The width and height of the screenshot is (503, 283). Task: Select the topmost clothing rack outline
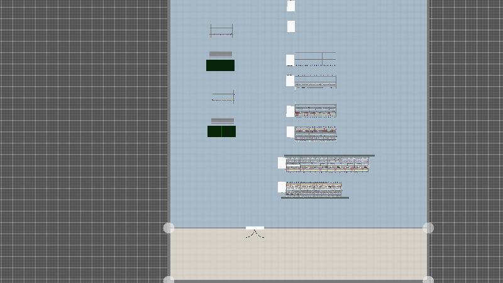(x=221, y=30)
